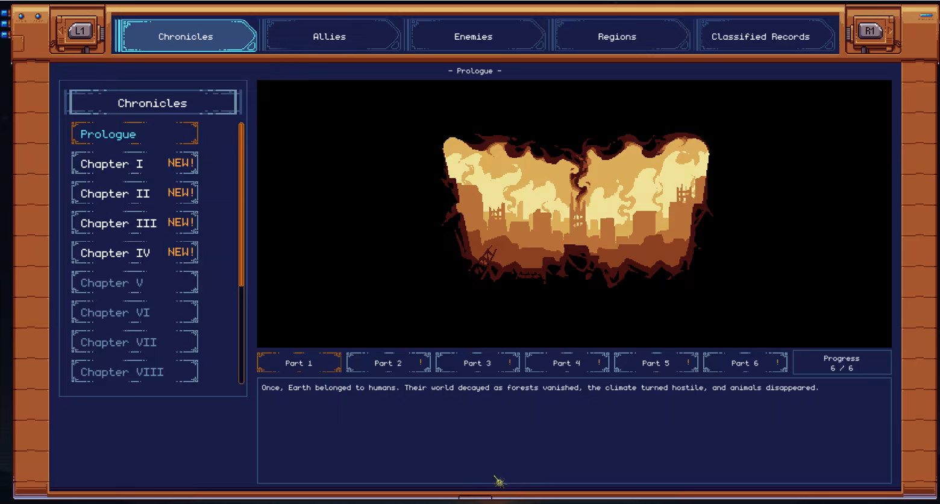Open the Enemies tab
The width and height of the screenshot is (940, 504).
point(473,37)
